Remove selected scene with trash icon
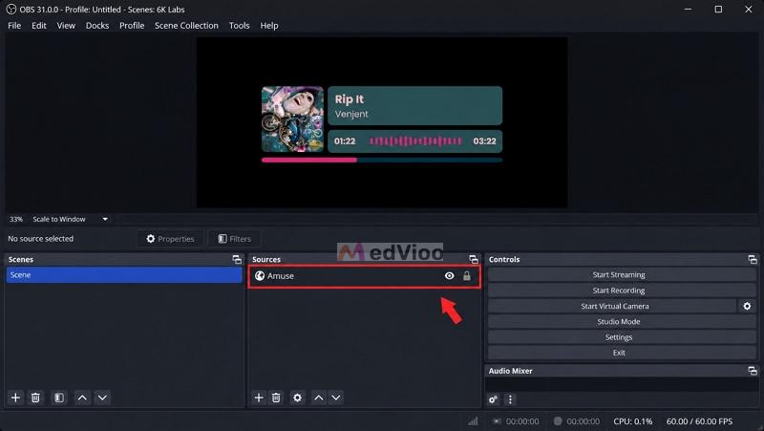 click(35, 398)
